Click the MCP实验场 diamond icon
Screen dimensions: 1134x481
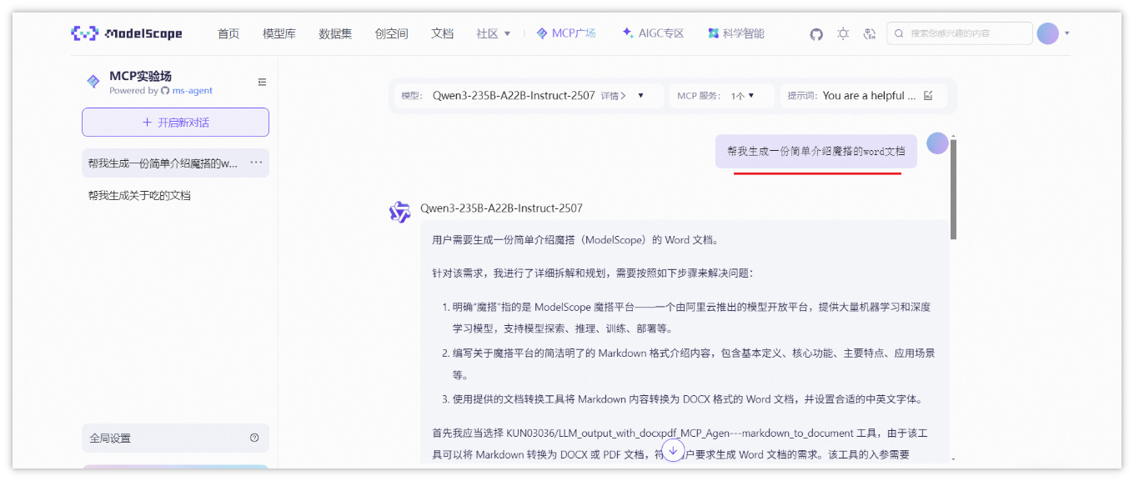(93, 82)
